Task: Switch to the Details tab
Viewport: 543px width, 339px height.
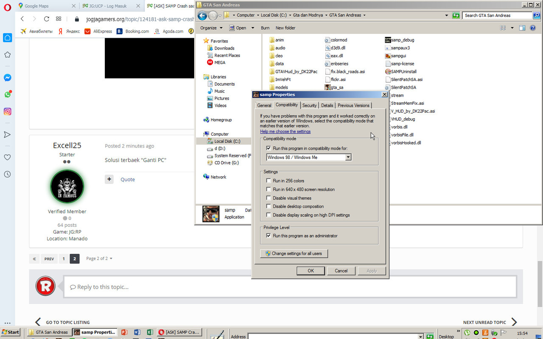Action: (327, 106)
